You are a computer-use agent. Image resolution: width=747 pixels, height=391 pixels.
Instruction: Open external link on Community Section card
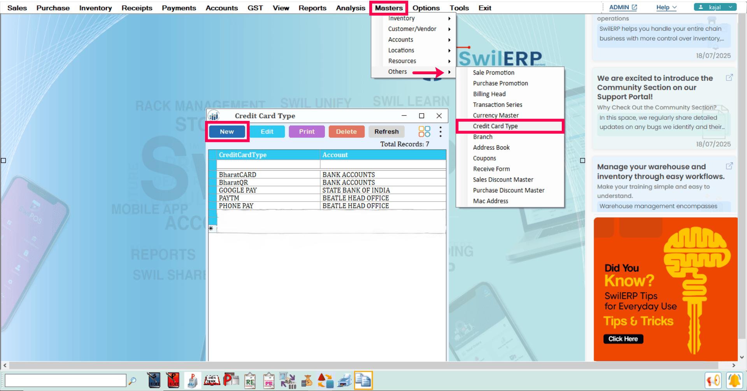click(x=729, y=78)
